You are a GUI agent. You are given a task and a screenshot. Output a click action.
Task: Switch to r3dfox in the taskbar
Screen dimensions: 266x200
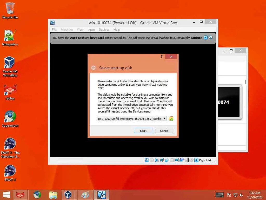coord(20,195)
